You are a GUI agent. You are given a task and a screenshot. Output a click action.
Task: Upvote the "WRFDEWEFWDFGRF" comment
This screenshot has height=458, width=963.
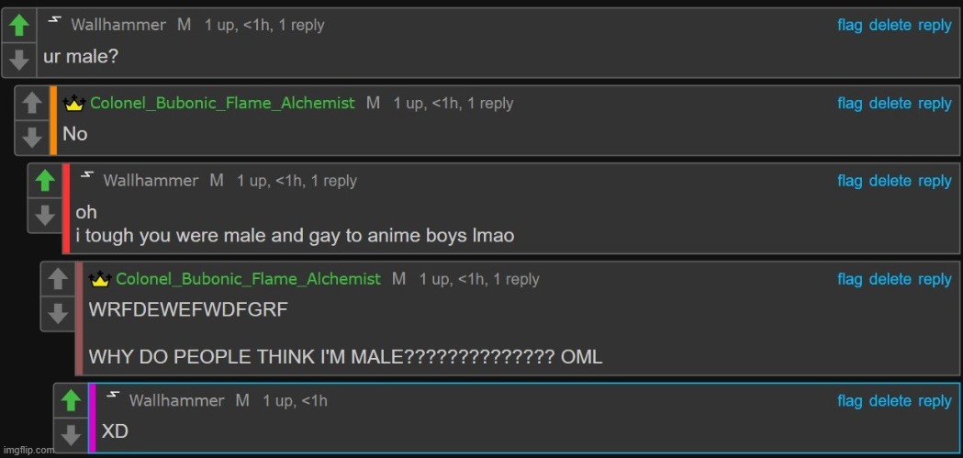tap(58, 279)
